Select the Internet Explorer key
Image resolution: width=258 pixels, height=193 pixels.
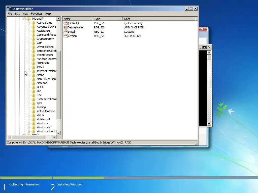click(x=47, y=71)
